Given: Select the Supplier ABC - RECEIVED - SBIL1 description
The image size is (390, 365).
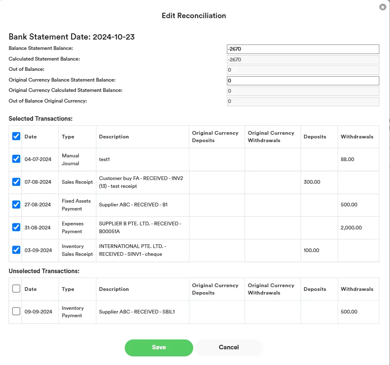Looking at the screenshot, I should click(137, 311).
